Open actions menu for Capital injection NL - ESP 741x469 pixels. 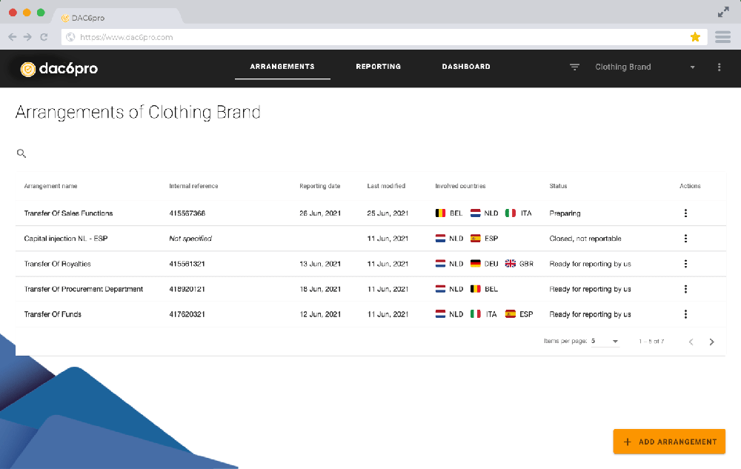click(685, 239)
